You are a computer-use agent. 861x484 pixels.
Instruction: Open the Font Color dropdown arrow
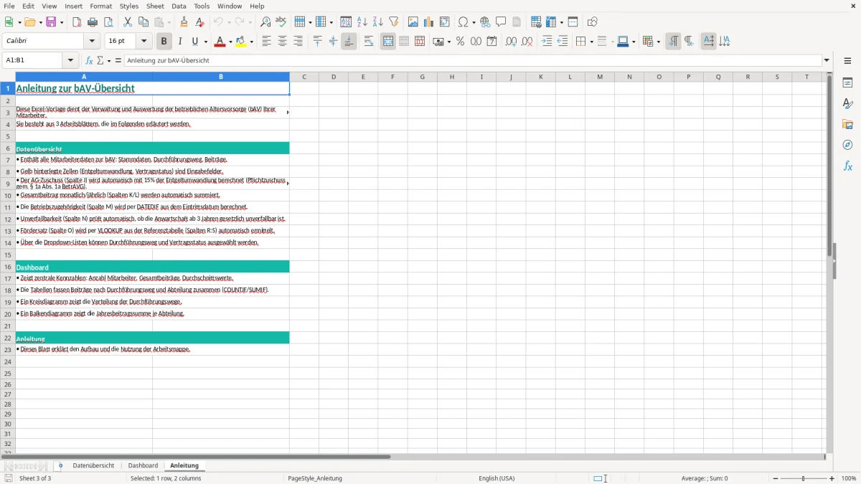pyautogui.click(x=230, y=42)
